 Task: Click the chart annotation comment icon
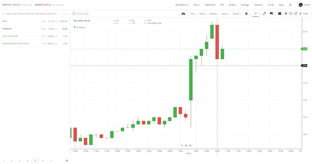coord(271,14)
